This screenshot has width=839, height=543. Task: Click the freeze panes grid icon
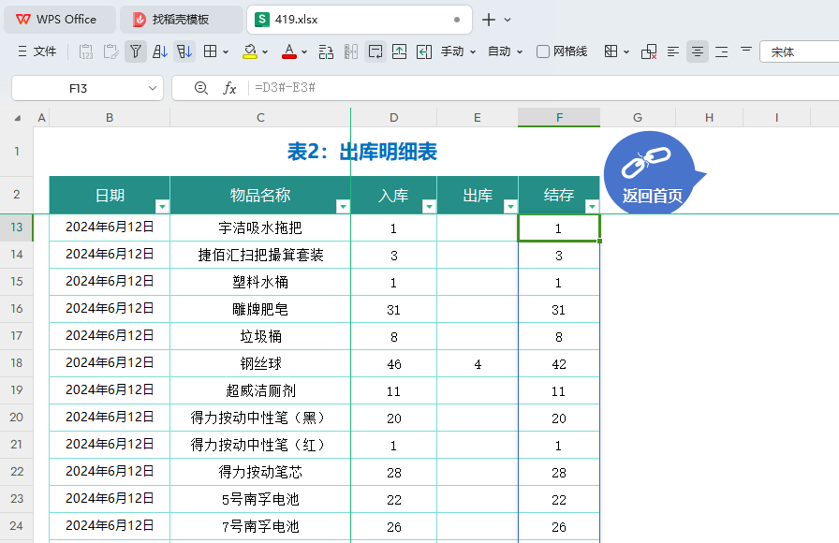pos(611,51)
